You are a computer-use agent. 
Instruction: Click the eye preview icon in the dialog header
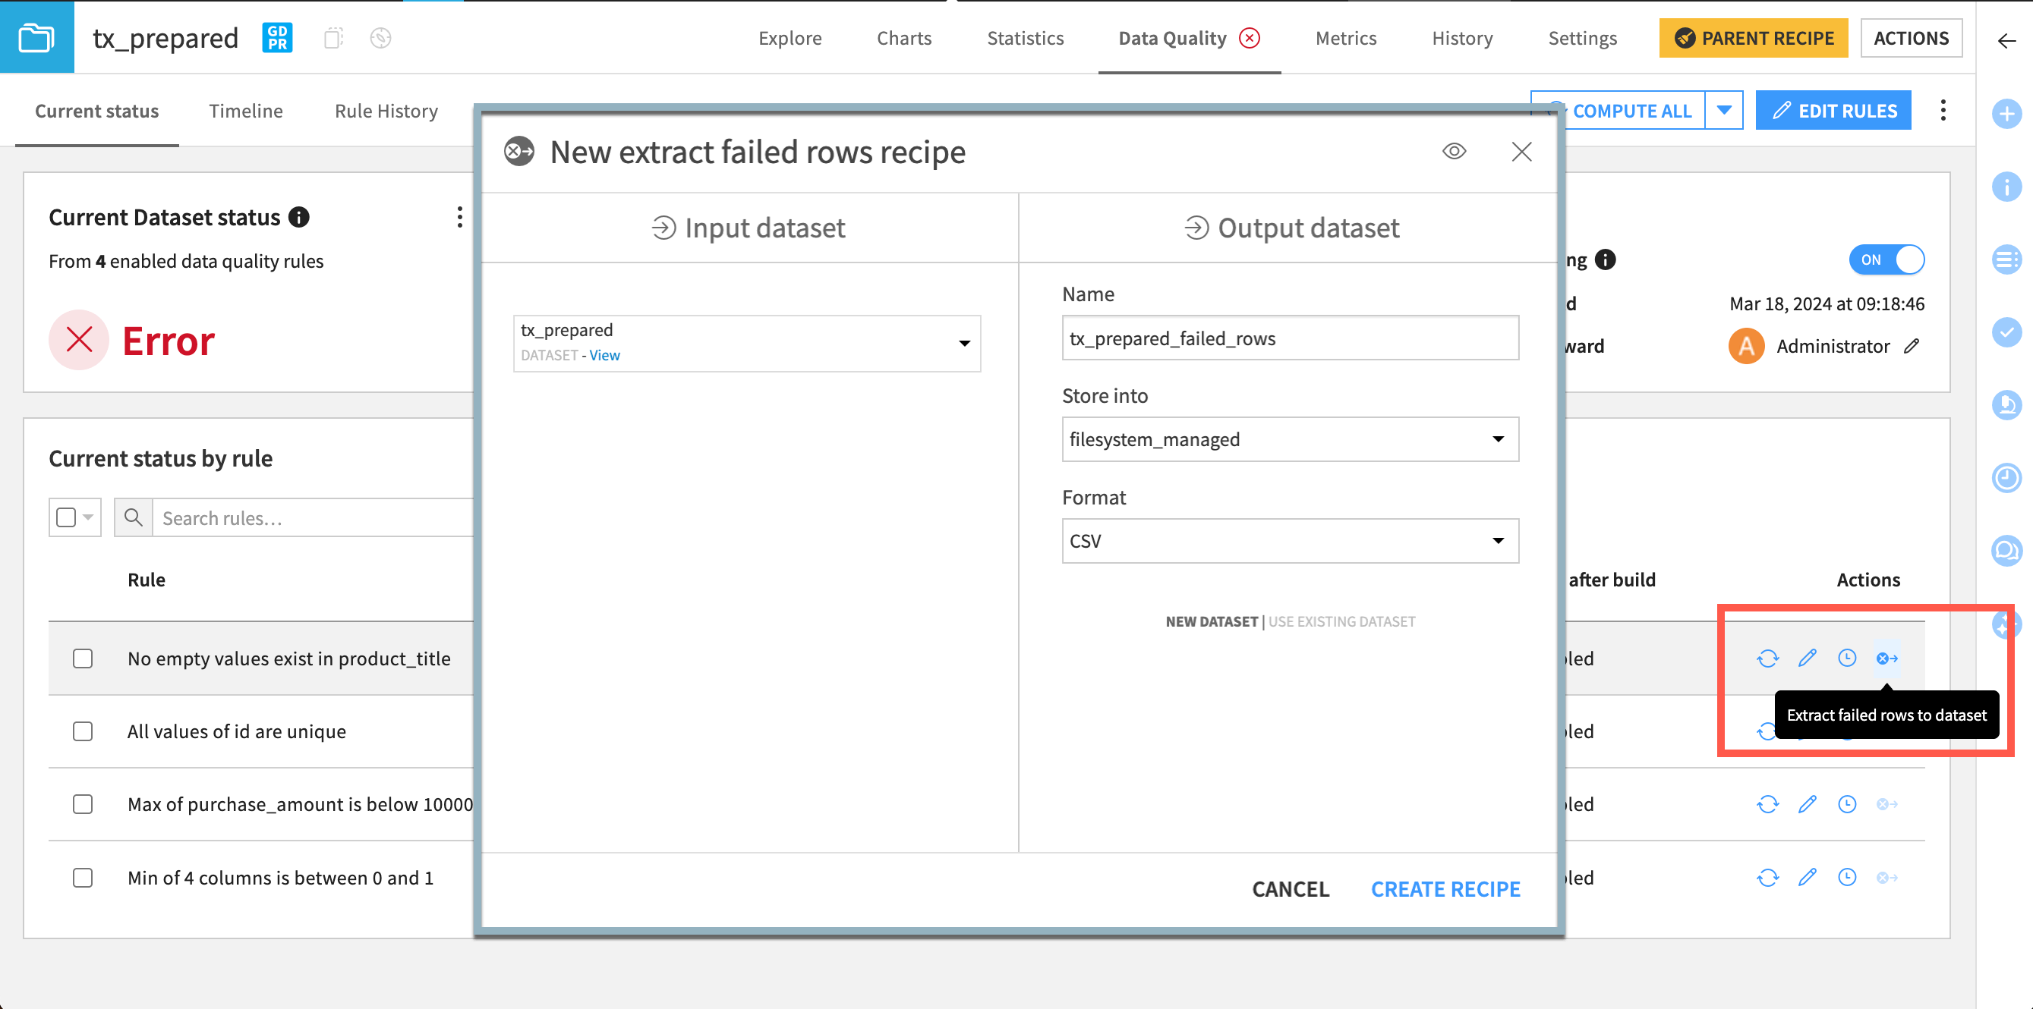pos(1455,151)
